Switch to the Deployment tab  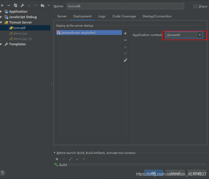pos(82,16)
